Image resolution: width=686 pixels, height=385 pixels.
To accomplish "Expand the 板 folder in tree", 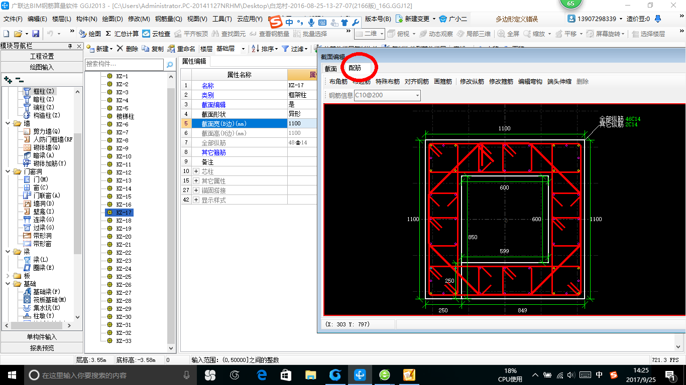I will 8,276.
